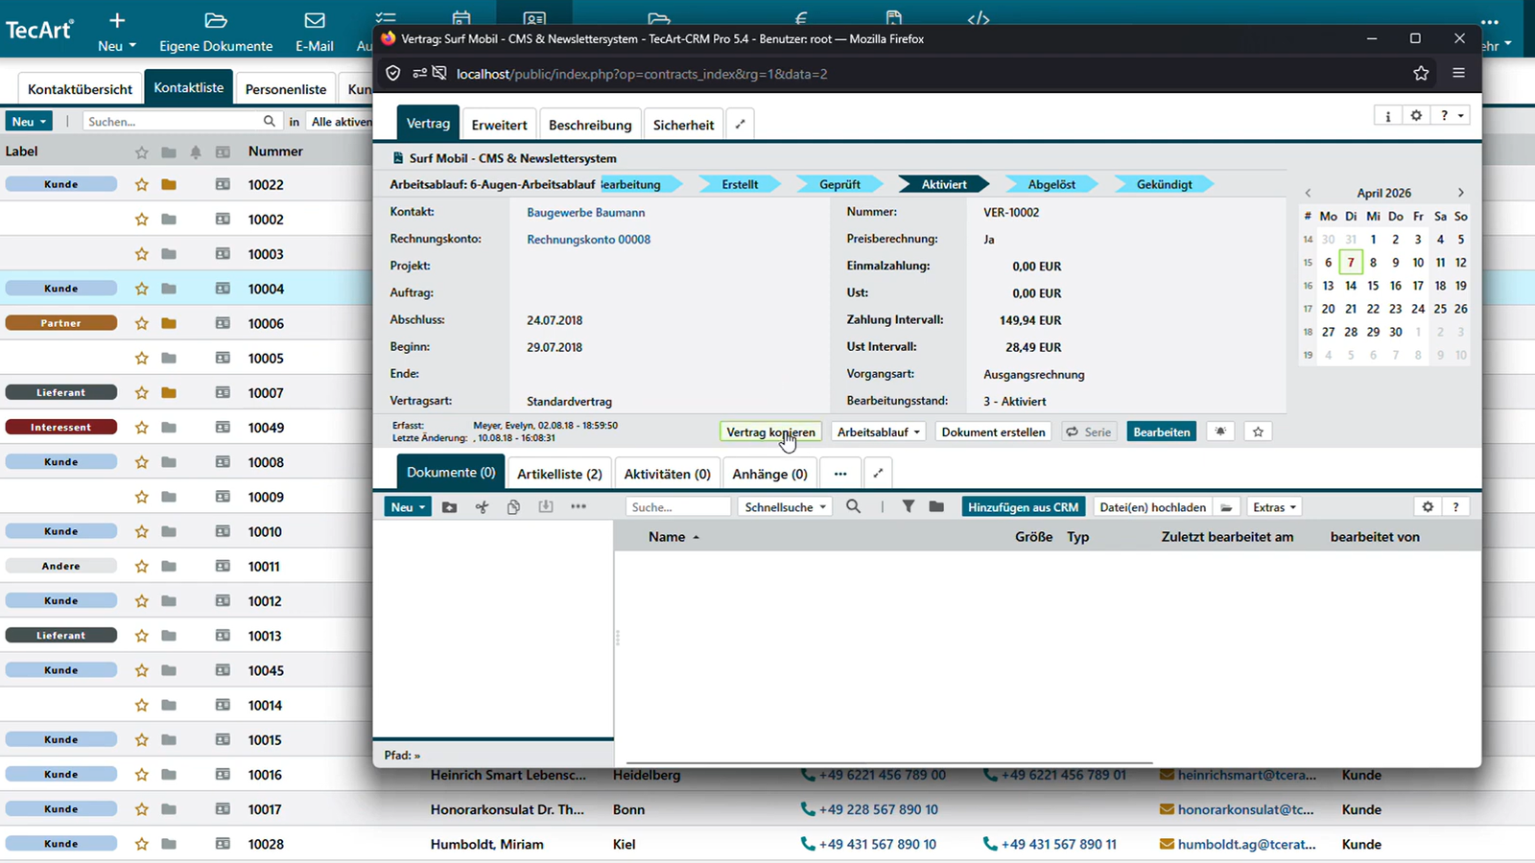Click the Dokument erstellen button
This screenshot has width=1535, height=863.
tap(993, 431)
